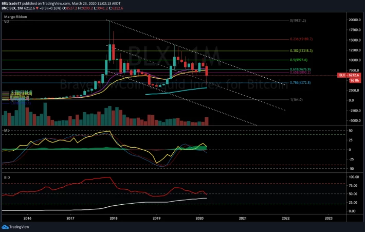Select the 0.382(12318.3) Fibonacci label

(301, 51)
